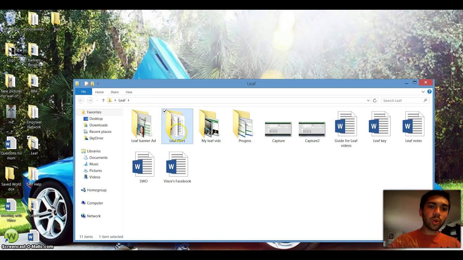Open the File ribbon tab
The width and height of the screenshot is (463, 260).
tap(84, 92)
